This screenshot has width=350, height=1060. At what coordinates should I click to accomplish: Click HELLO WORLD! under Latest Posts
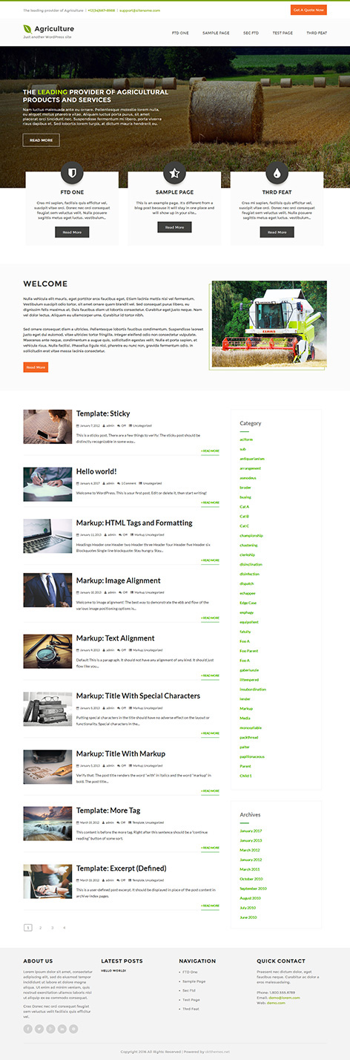(x=113, y=970)
